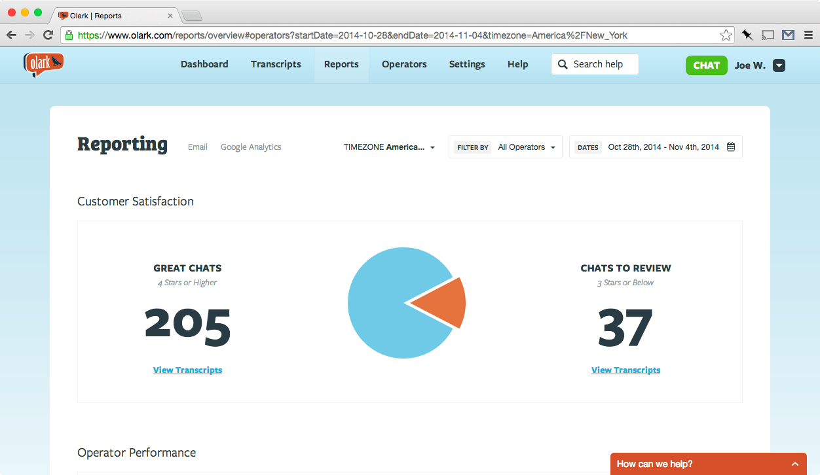Image resolution: width=820 pixels, height=475 pixels.
Task: Click the green CHAT button
Action: pos(706,65)
